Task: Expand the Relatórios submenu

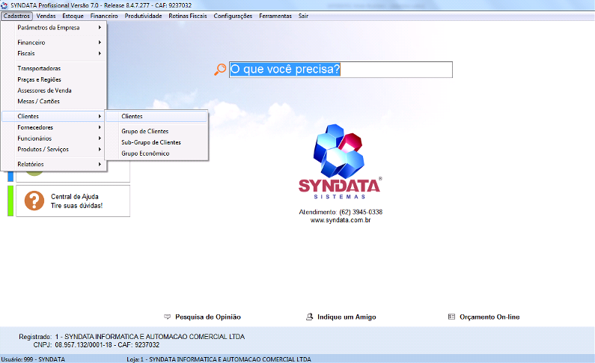Action: (54, 164)
